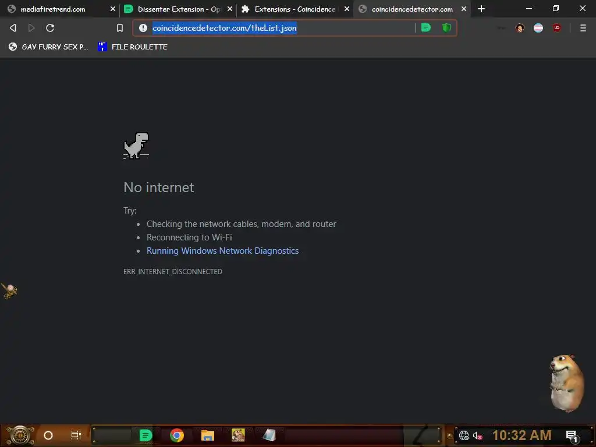Click the pink and blue striped extension icon
The height and width of the screenshot is (447, 596).
pyautogui.click(x=538, y=28)
